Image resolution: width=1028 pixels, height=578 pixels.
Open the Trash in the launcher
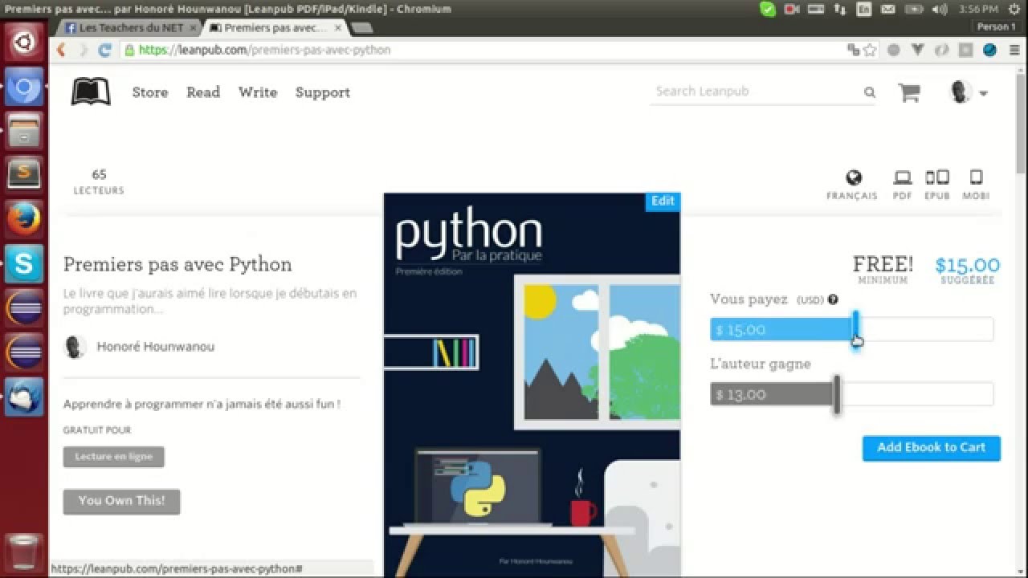(24, 552)
